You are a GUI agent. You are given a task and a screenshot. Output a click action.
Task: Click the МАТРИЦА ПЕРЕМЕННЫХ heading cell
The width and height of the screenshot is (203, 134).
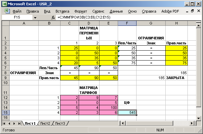tap(89, 33)
